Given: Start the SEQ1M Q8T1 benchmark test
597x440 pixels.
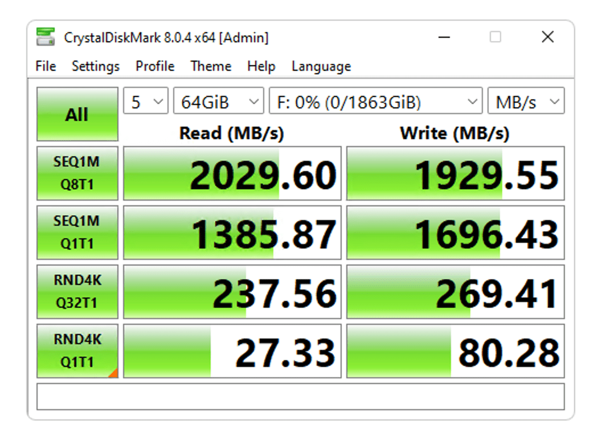Looking at the screenshot, I should (77, 173).
